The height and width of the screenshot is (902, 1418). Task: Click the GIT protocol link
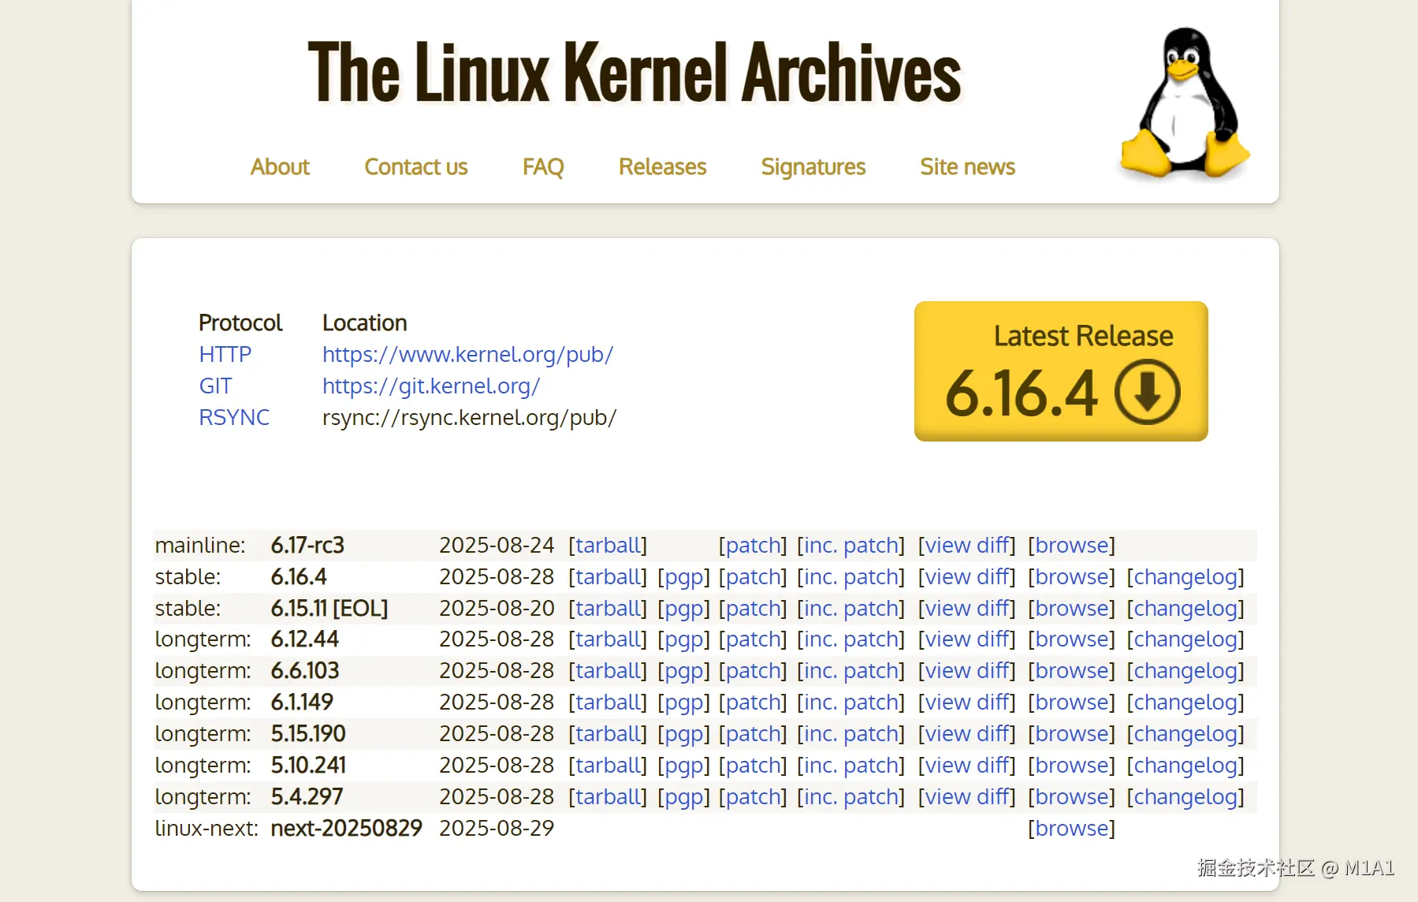215,386
